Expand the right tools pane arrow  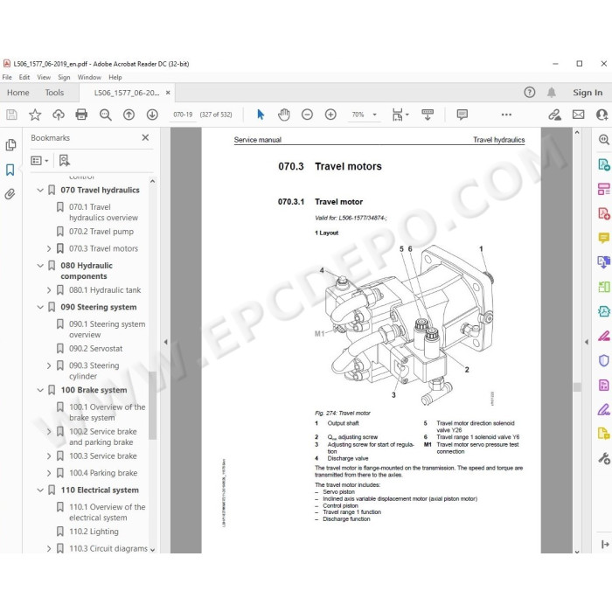[x=587, y=342]
